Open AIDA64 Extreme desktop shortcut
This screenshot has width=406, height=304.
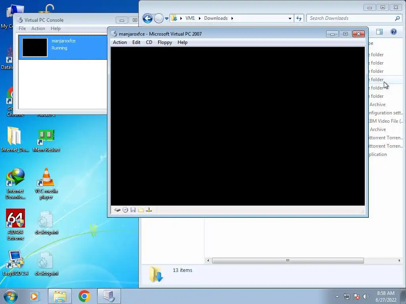click(x=15, y=224)
